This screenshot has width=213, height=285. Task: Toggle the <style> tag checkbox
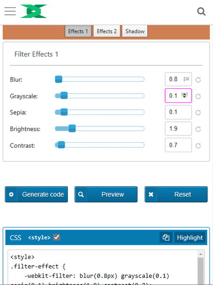click(x=57, y=237)
